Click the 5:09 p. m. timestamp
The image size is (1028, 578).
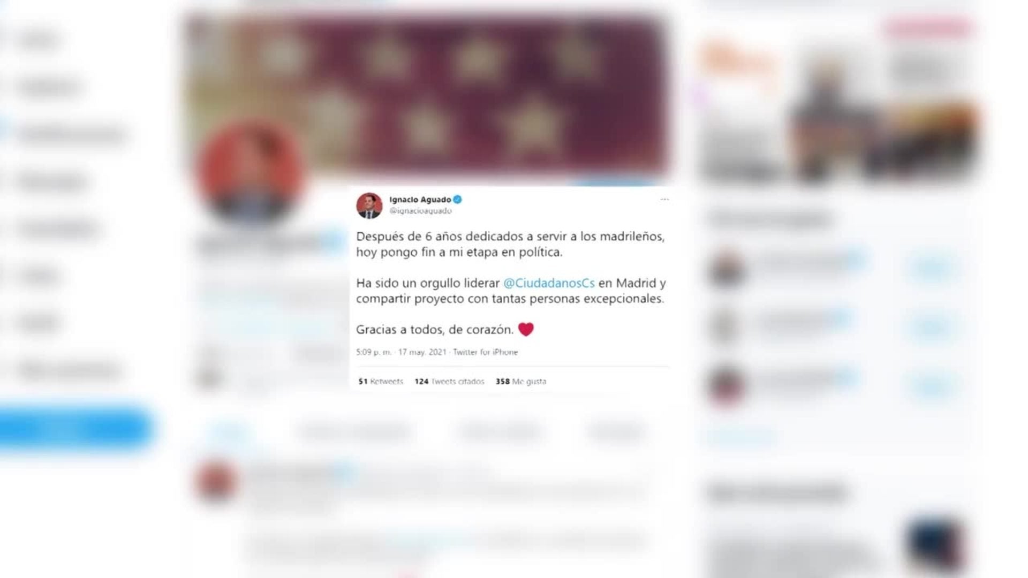coord(374,352)
